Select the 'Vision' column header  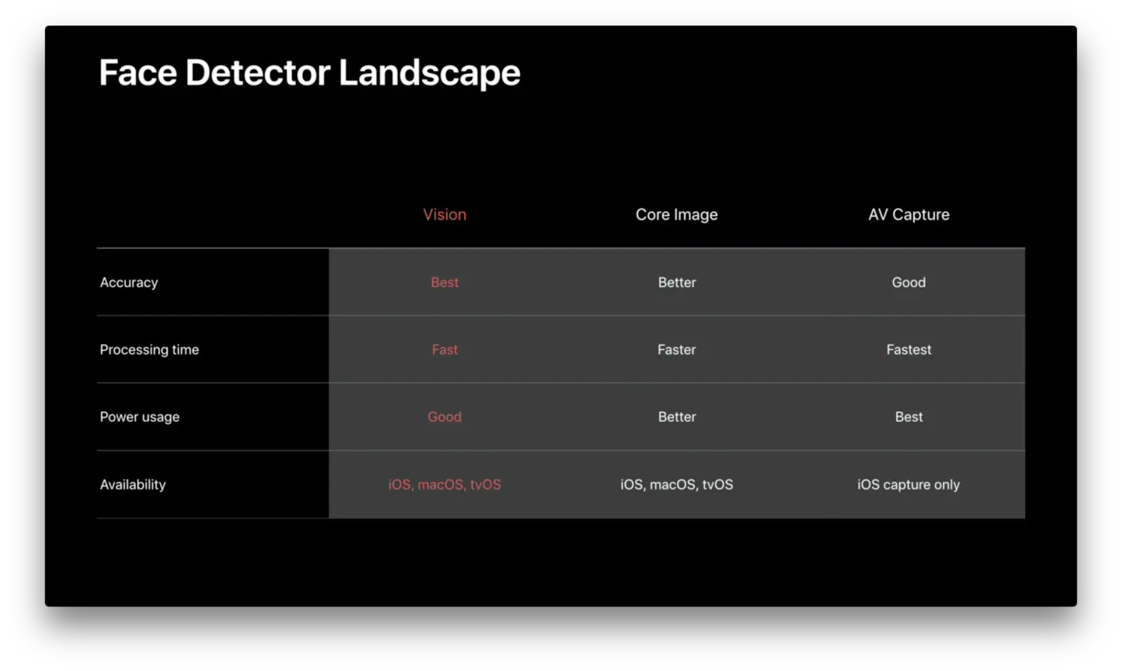pyautogui.click(x=445, y=215)
